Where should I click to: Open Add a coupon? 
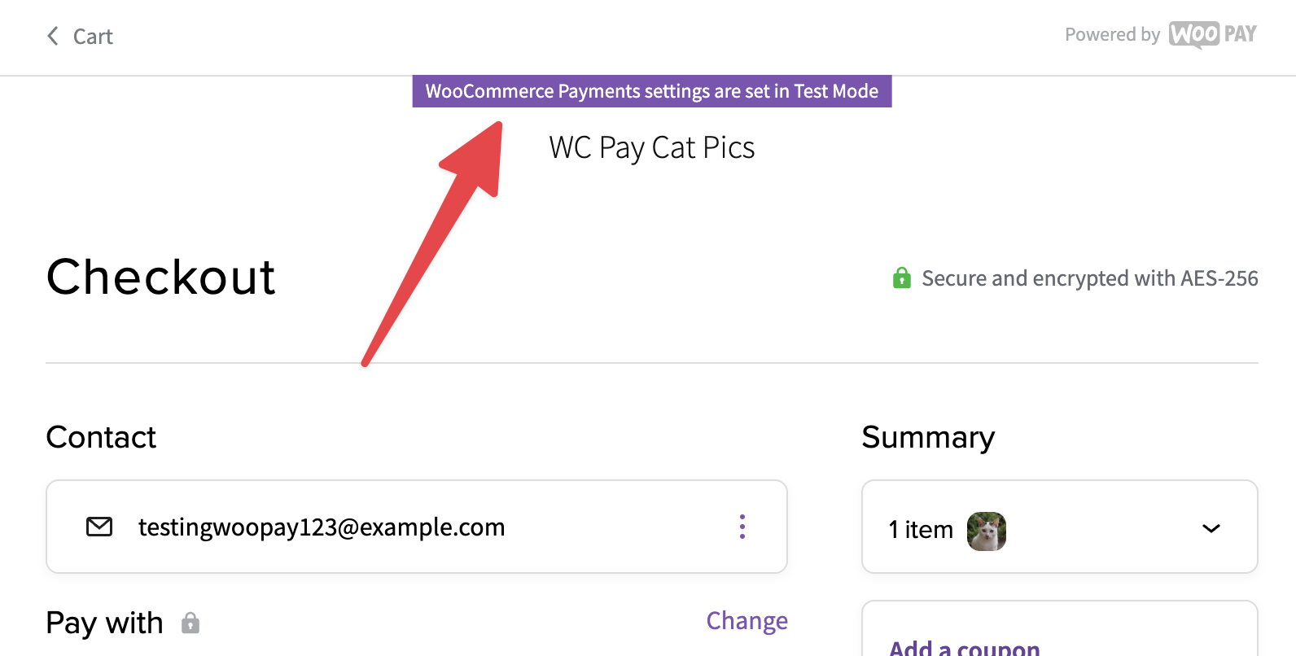965,649
